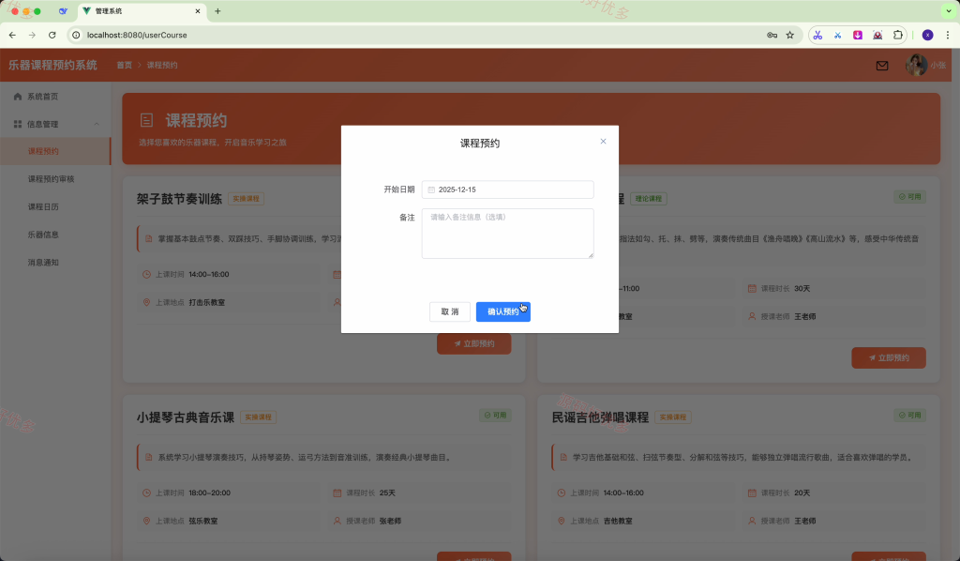Click the first pinned browser tab icon
The height and width of the screenshot is (561, 960).
pyautogui.click(x=63, y=11)
